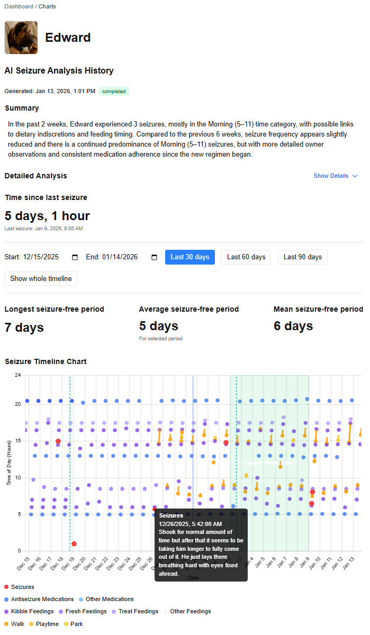Click the Last 60 days button
Screen dimensions: 370x635
[246, 257]
